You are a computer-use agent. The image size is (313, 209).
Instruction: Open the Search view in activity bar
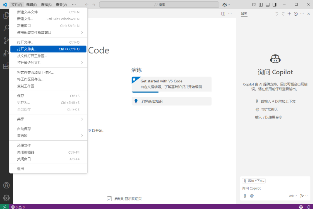pos(6,28)
